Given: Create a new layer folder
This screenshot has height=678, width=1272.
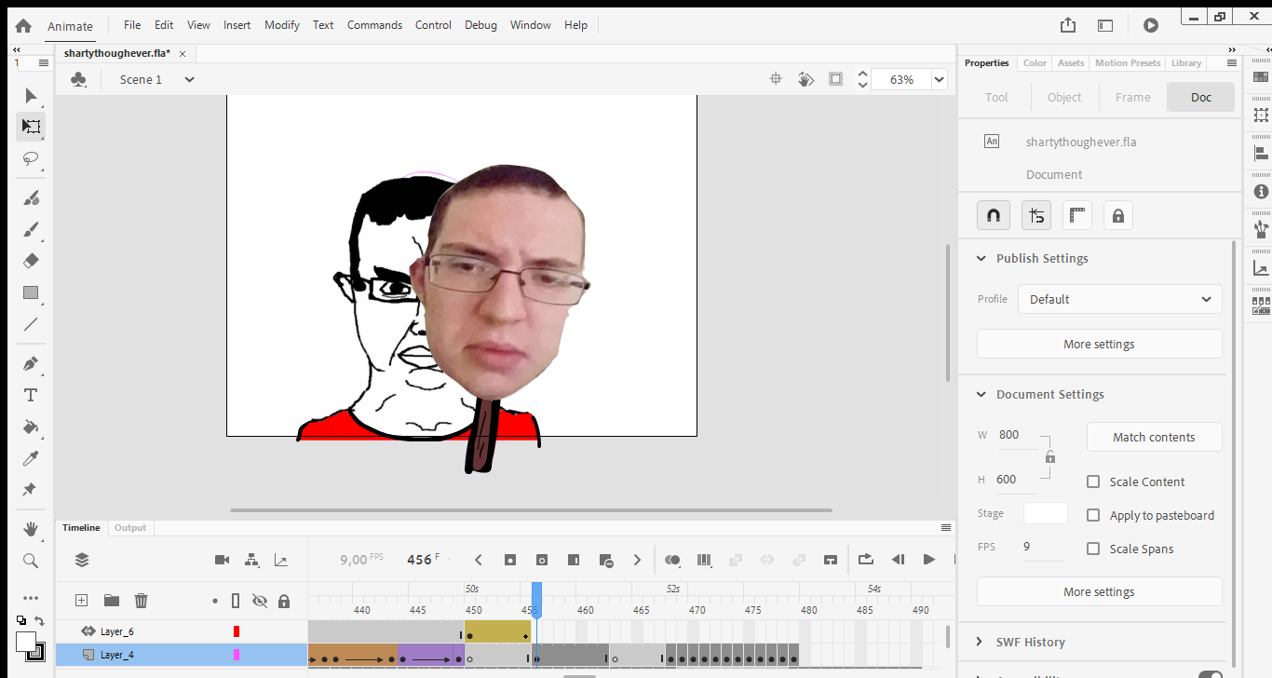Looking at the screenshot, I should (111, 601).
